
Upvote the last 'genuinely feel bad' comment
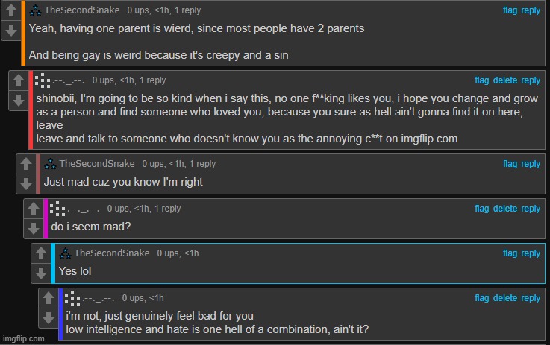coord(49,299)
